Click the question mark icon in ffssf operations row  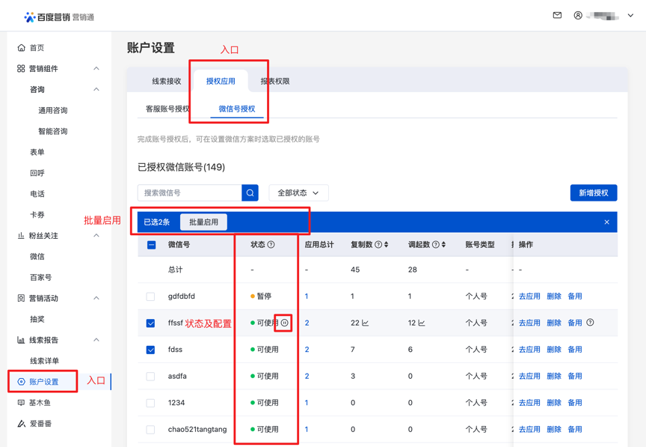coord(591,323)
